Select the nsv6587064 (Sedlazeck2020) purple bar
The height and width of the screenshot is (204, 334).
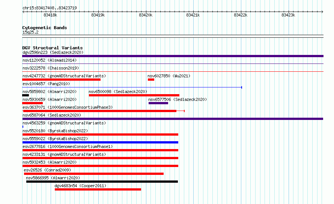point(173,119)
